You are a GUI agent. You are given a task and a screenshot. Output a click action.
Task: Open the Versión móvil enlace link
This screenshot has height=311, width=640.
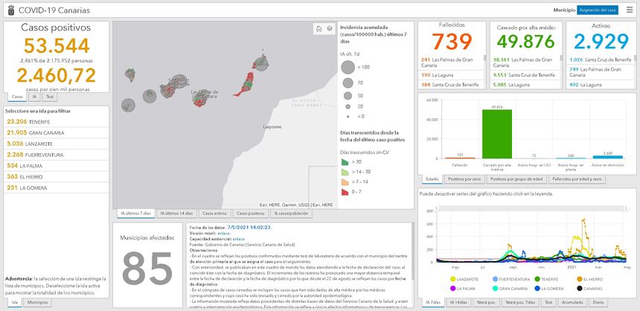(223, 232)
